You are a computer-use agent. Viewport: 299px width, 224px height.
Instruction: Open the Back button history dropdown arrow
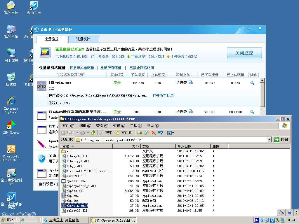(x=77, y=133)
